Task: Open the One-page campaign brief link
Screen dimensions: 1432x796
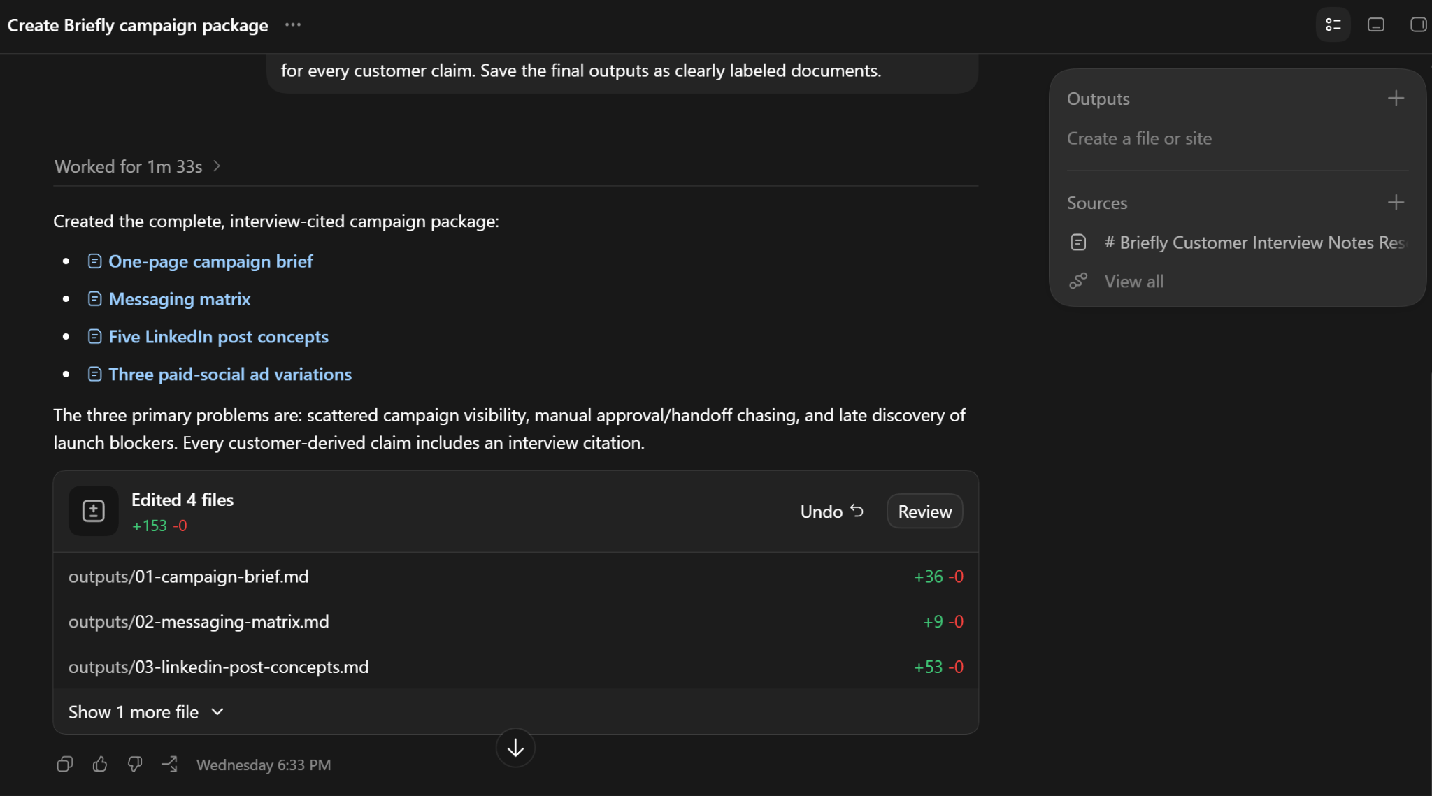Action: coord(210,261)
